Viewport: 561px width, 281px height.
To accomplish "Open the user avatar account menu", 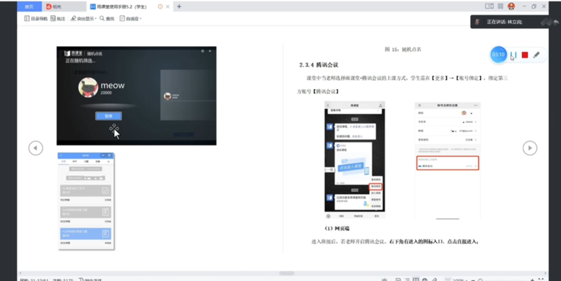I will 511,6.
